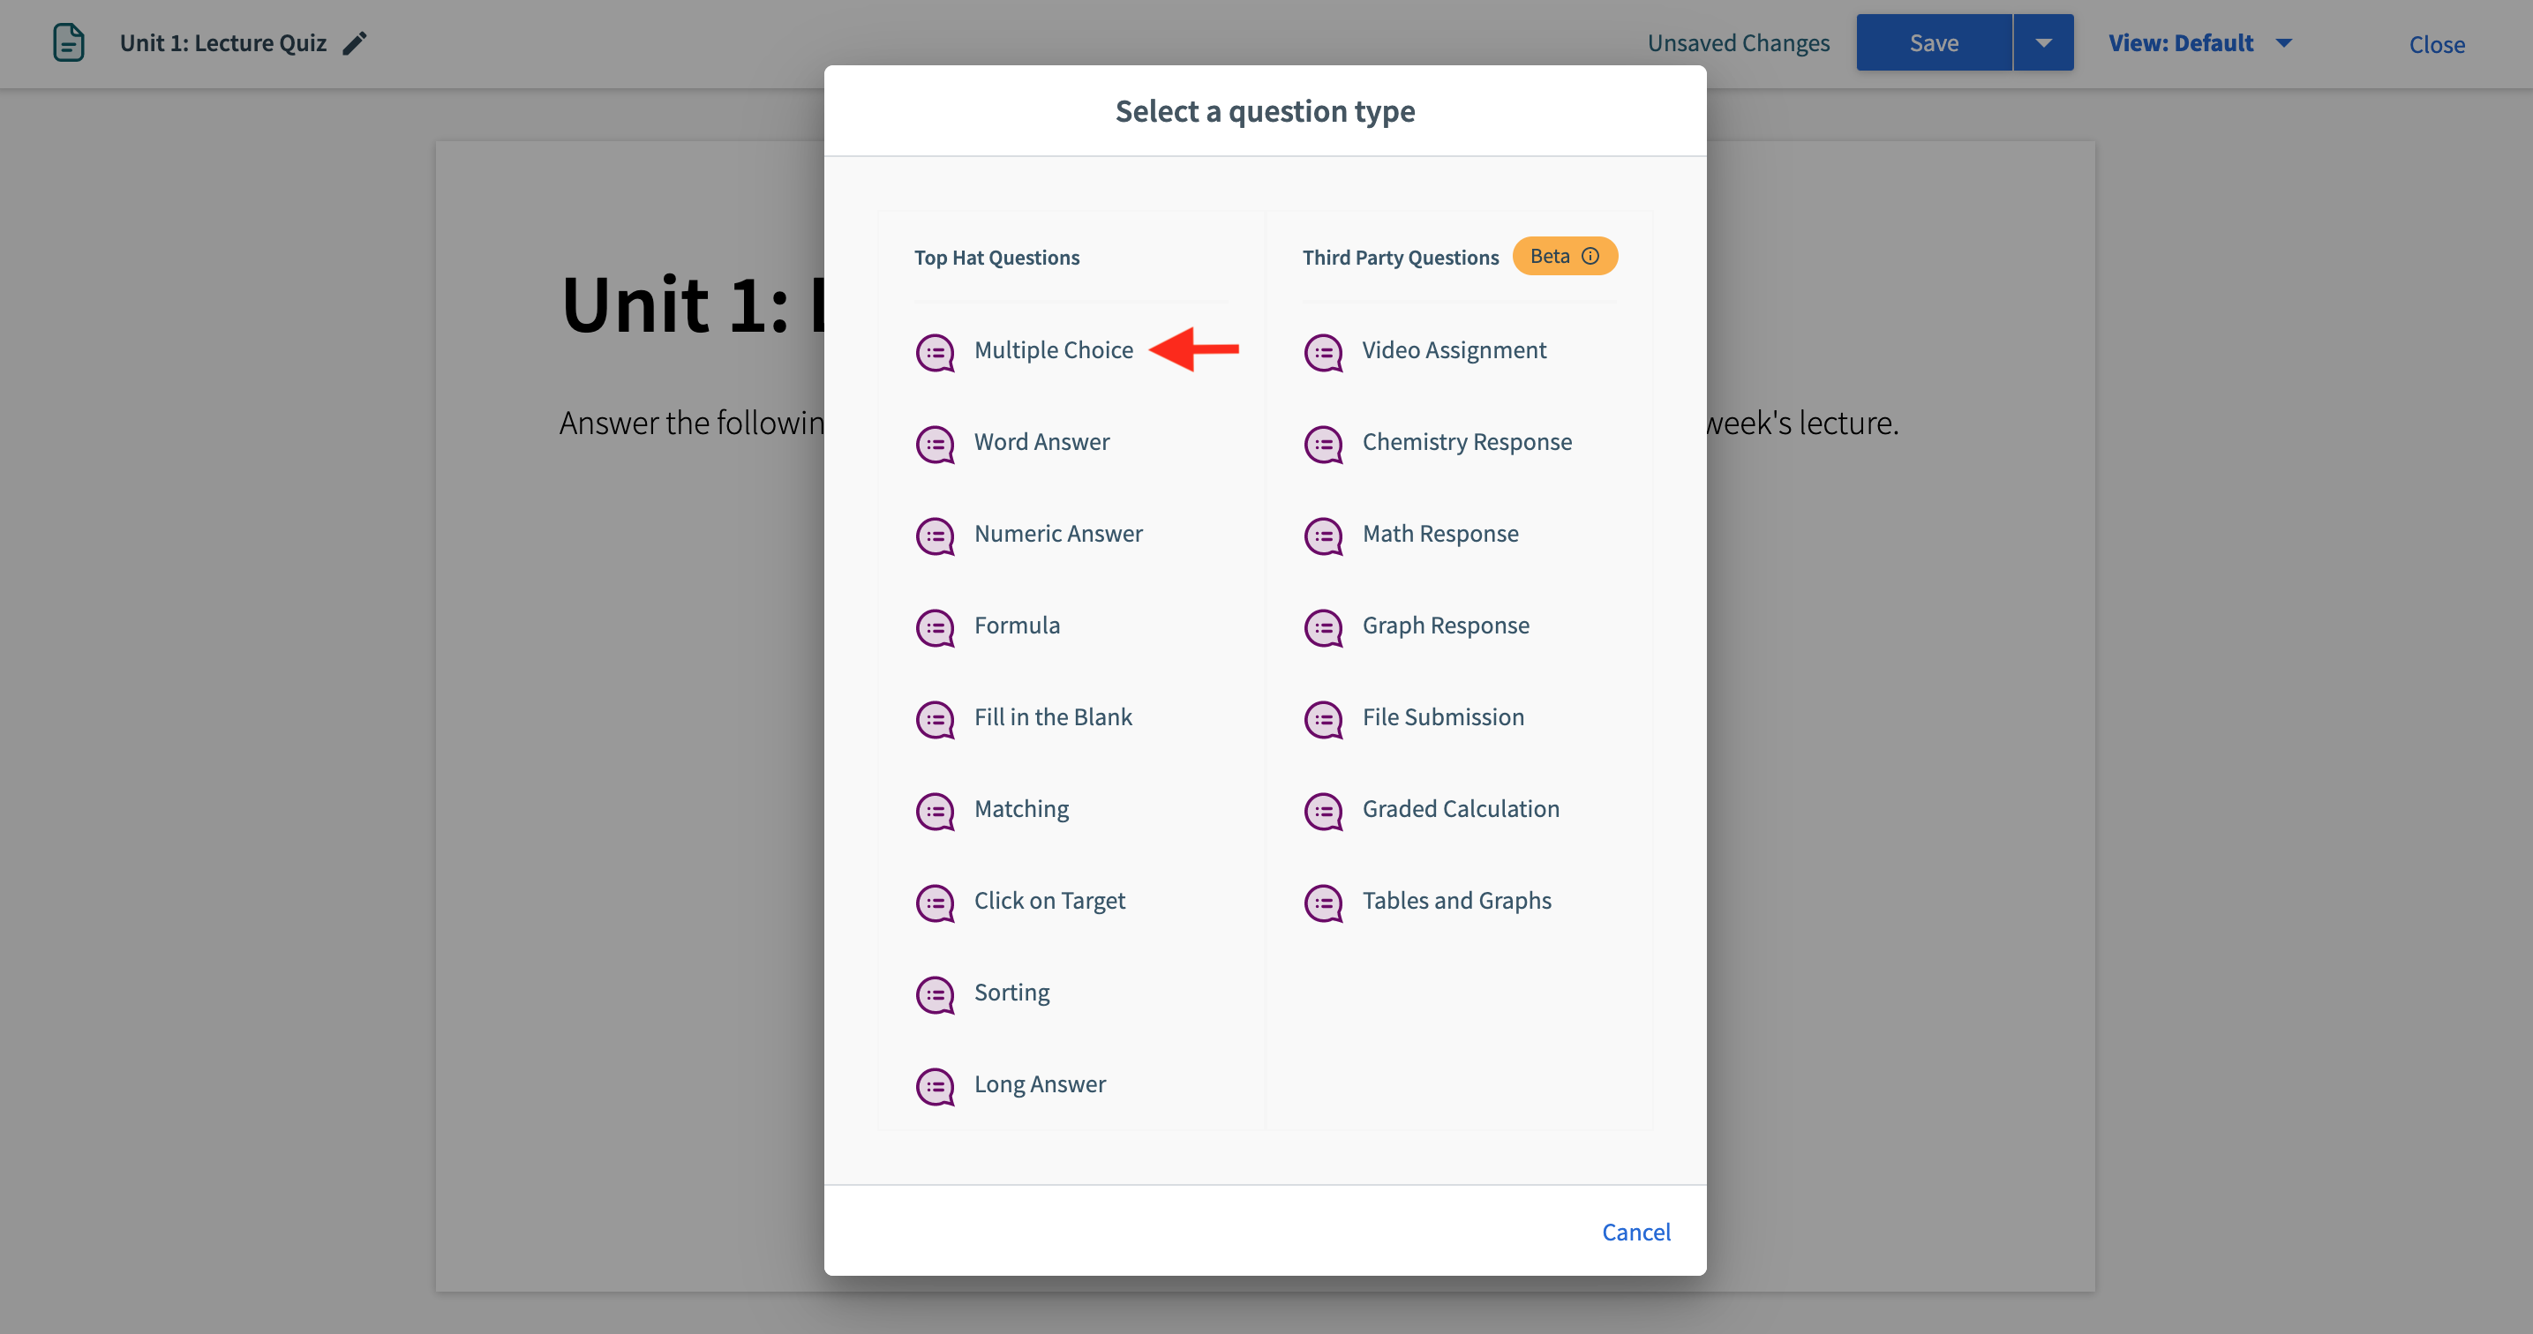Select the Chemistry Response question icon
This screenshot has width=2533, height=1334.
[x=1324, y=445]
